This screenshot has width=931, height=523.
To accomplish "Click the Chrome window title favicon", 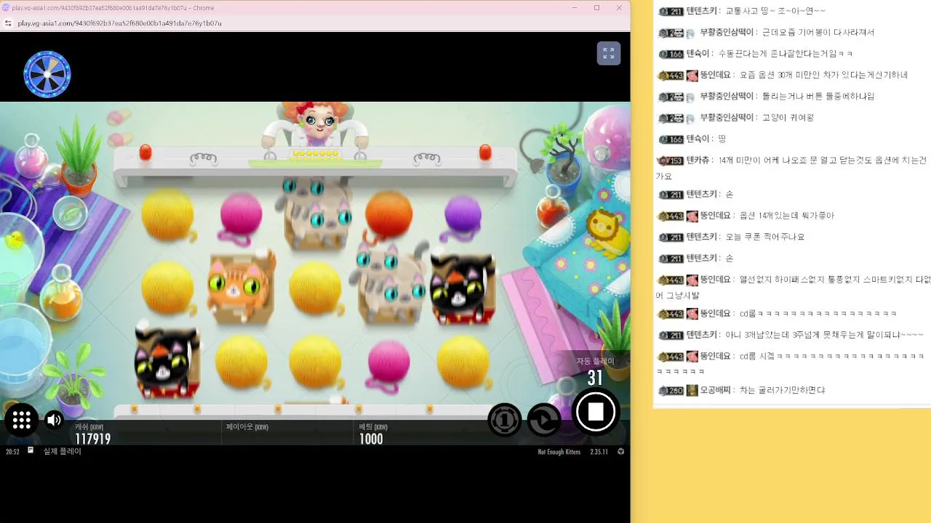I will click(6, 8).
